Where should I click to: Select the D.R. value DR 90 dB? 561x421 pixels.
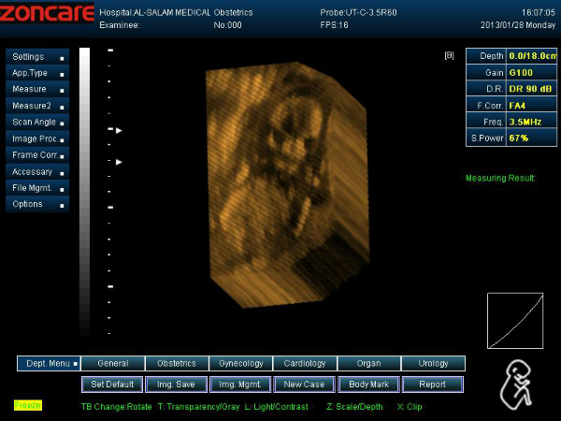pos(532,89)
